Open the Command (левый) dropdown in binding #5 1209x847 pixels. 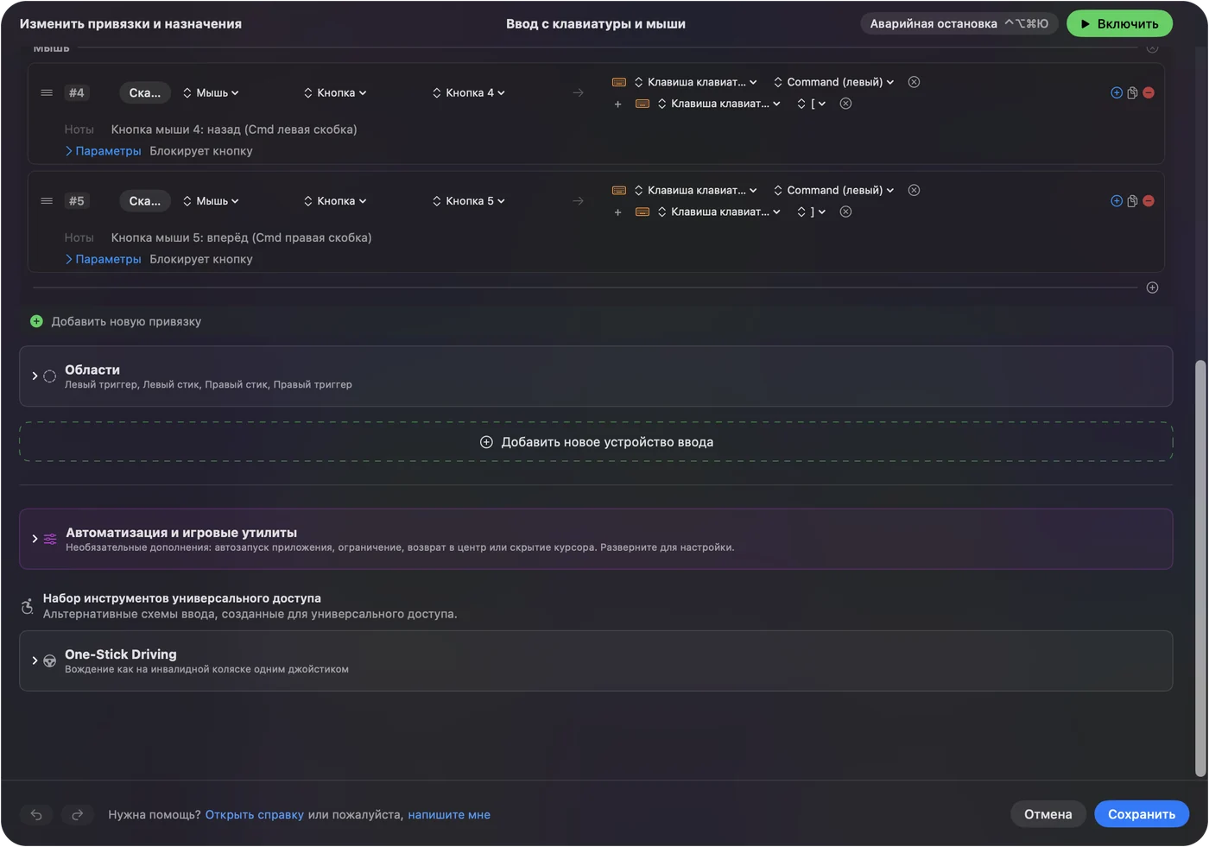coord(833,190)
